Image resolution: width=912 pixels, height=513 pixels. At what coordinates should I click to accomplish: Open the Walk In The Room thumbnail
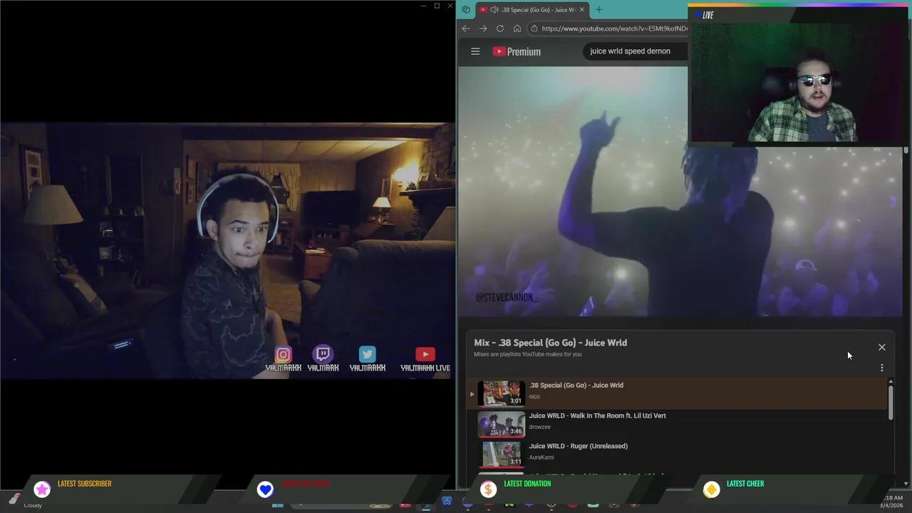pyautogui.click(x=502, y=424)
